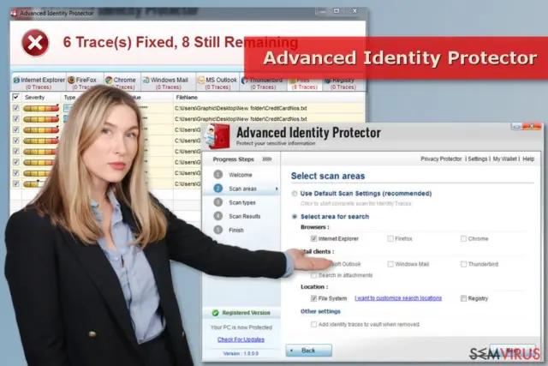The width and height of the screenshot is (548, 366).
Task: Click the Version : 1.0.0.0 text
Action: point(241,353)
